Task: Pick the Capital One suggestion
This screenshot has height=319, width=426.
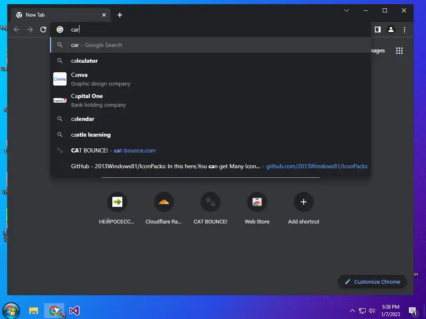Action: [x=211, y=100]
